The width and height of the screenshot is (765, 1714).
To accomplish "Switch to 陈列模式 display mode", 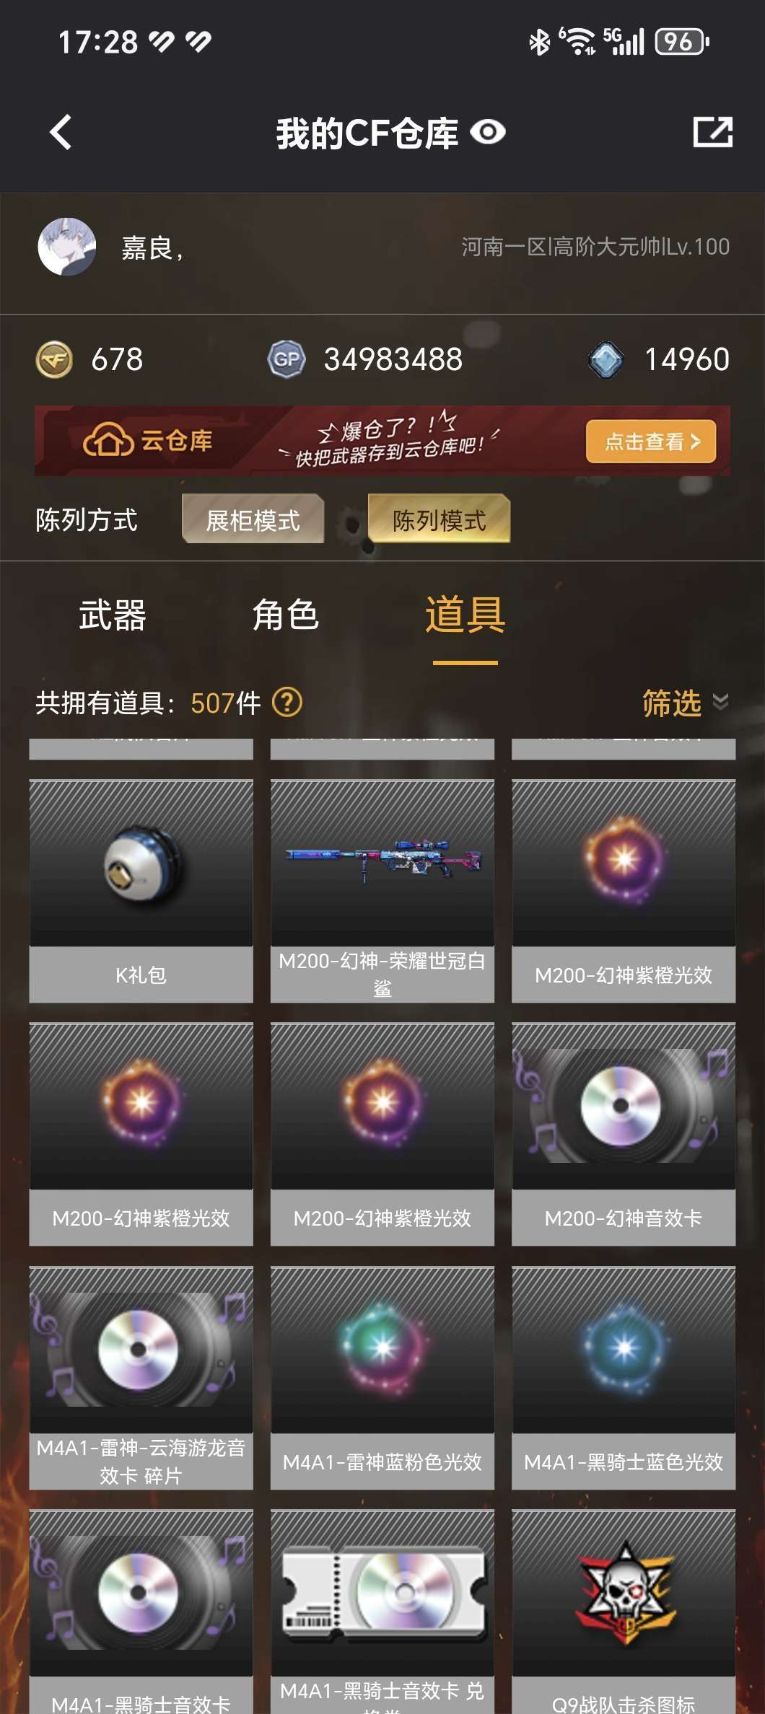I will (x=439, y=519).
